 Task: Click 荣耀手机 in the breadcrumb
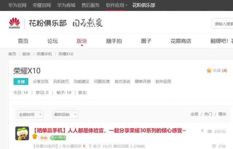44,54
